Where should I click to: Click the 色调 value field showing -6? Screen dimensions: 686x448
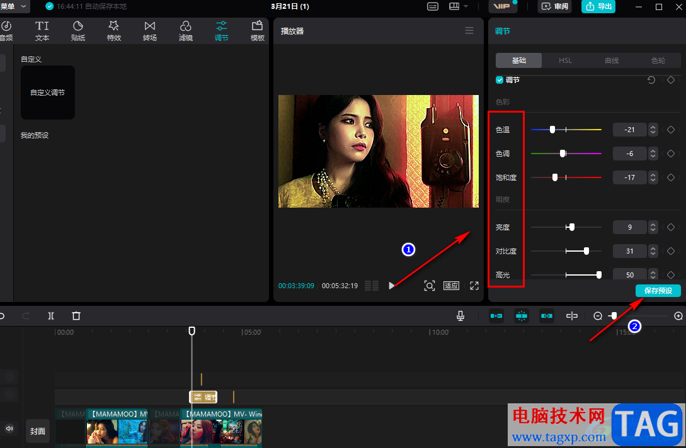pyautogui.click(x=629, y=154)
